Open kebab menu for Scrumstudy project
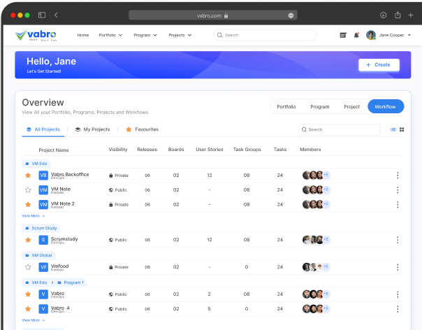Image resolution: width=422 pixels, height=330 pixels. point(398,240)
